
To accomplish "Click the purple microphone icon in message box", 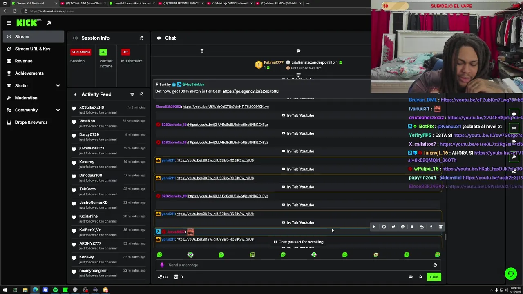I will 162,265.
